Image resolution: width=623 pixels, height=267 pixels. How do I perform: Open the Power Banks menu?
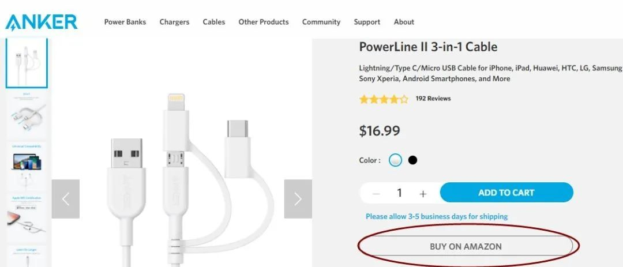tap(125, 22)
